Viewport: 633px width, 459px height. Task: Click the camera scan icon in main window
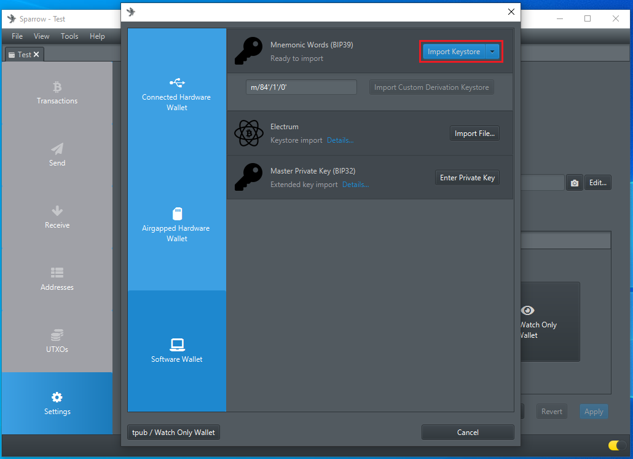575,183
